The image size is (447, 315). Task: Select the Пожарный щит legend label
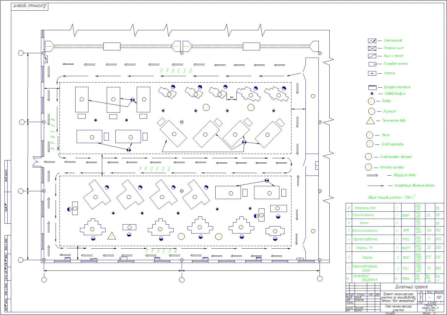pyautogui.click(x=393, y=48)
